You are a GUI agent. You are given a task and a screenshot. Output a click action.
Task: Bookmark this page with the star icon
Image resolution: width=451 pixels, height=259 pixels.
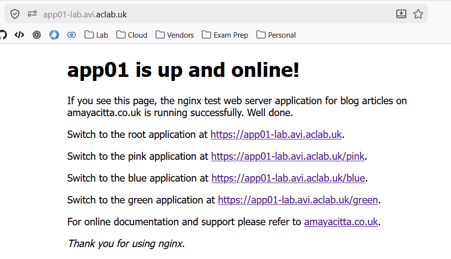tap(418, 14)
